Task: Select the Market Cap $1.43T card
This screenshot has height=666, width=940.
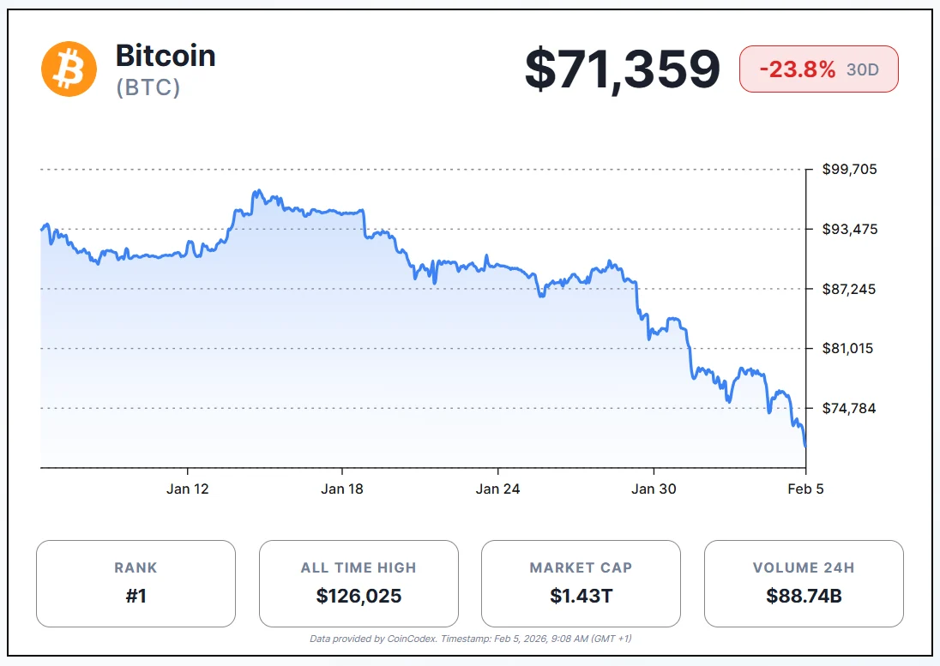Action: [581, 583]
